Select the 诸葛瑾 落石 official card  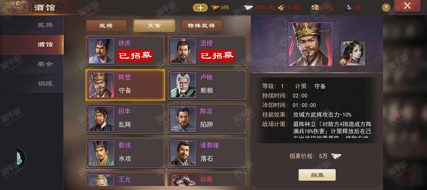207,153
